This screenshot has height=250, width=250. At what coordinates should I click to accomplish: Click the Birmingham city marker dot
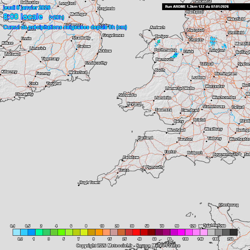click(214, 77)
